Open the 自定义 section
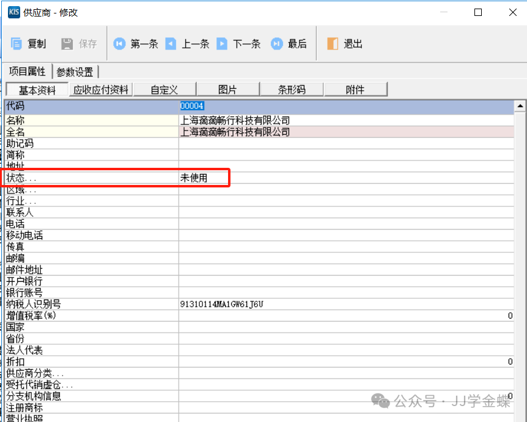 (x=164, y=89)
